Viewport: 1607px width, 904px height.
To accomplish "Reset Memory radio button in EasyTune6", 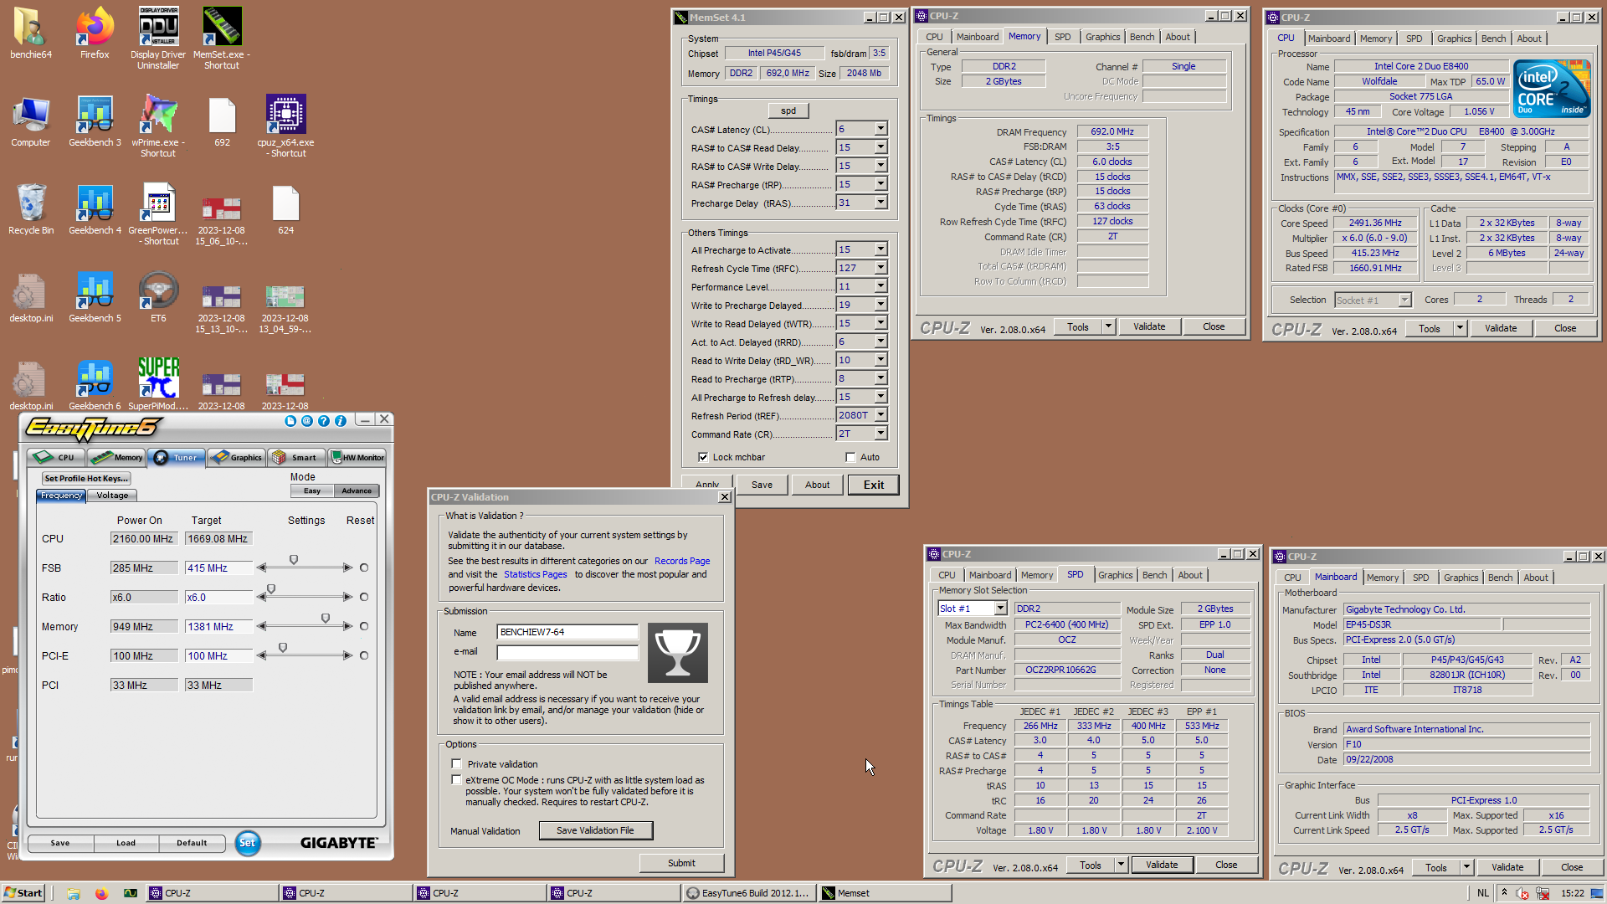I will click(364, 626).
